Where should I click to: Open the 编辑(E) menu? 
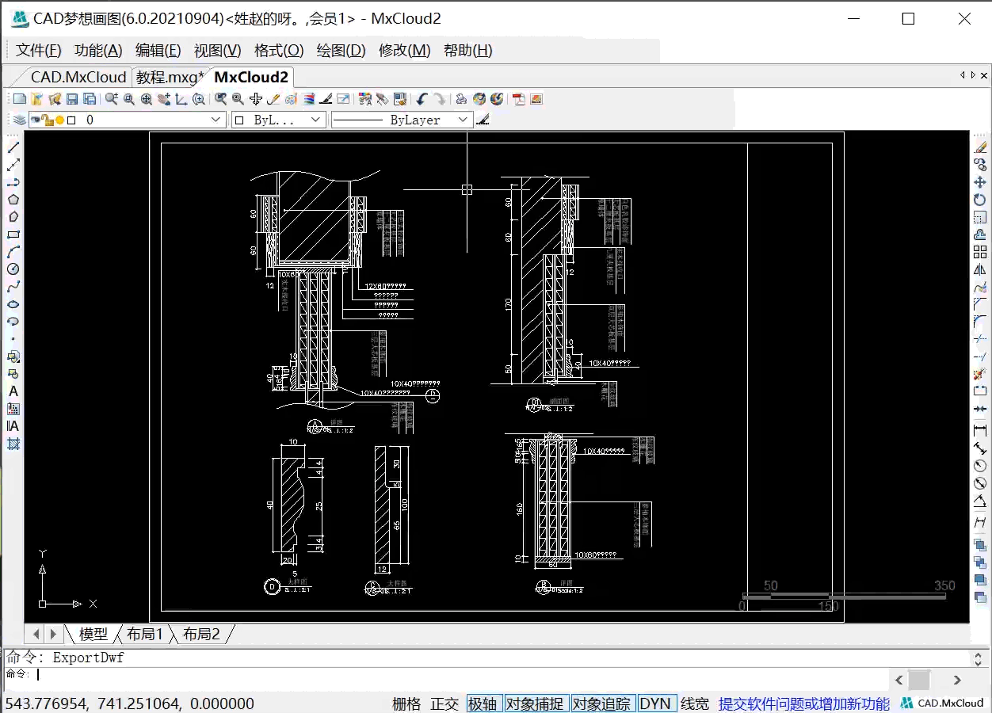coord(158,50)
